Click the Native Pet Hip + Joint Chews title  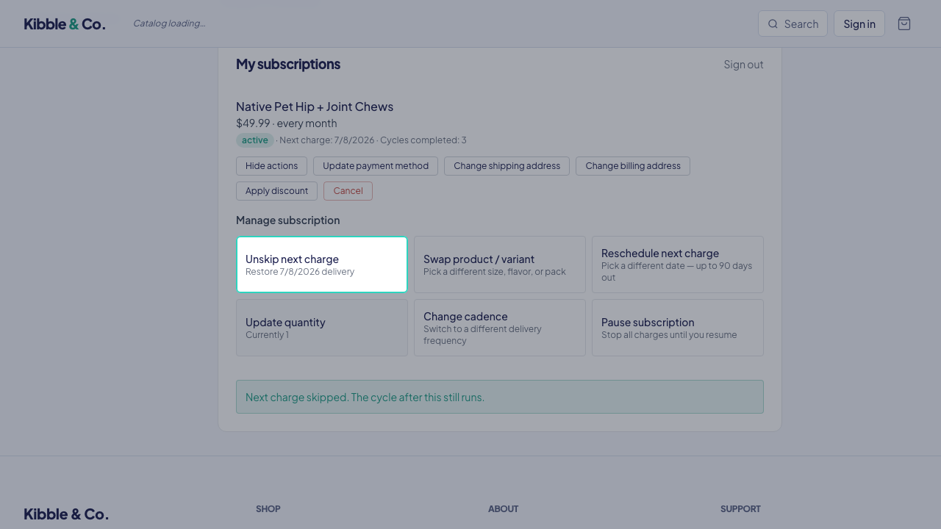(x=315, y=107)
